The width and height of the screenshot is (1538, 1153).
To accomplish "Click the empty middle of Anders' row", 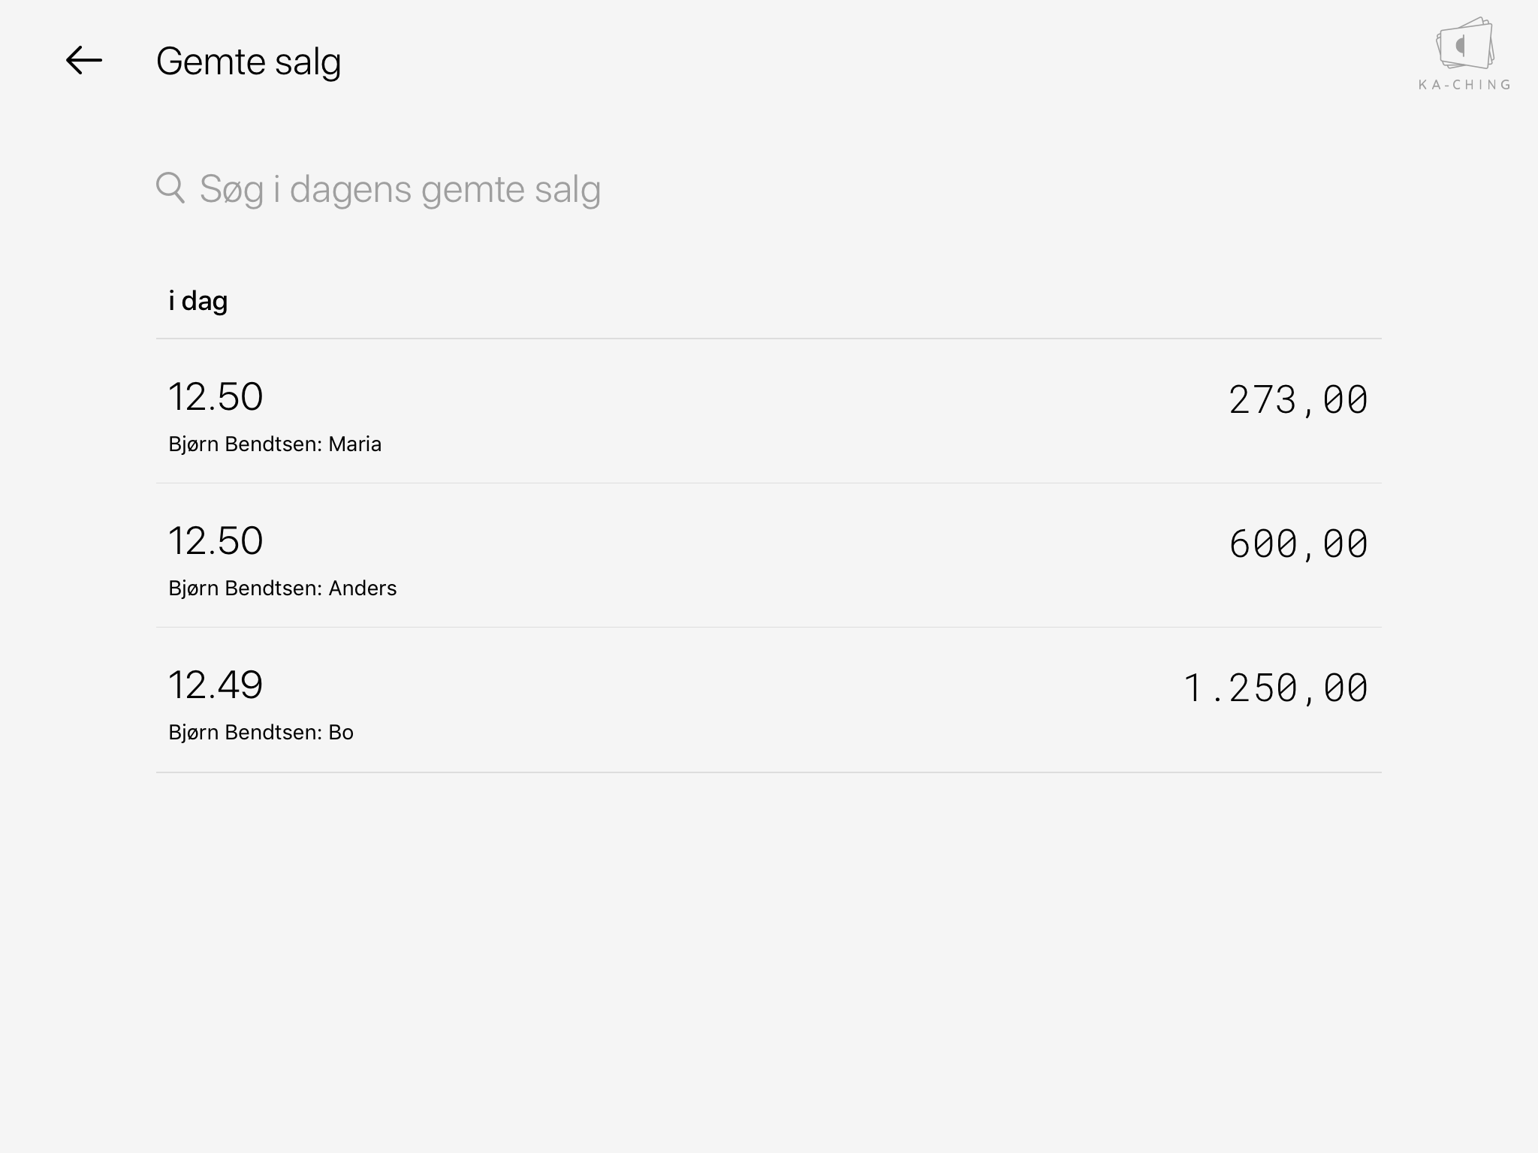I will click(751, 555).
